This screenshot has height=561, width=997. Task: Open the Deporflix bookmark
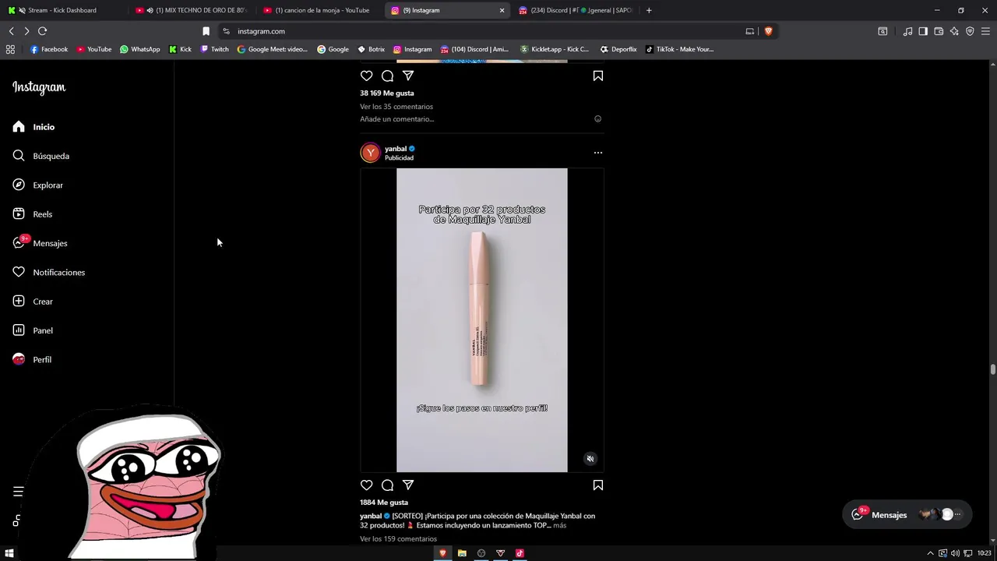pyautogui.click(x=618, y=49)
